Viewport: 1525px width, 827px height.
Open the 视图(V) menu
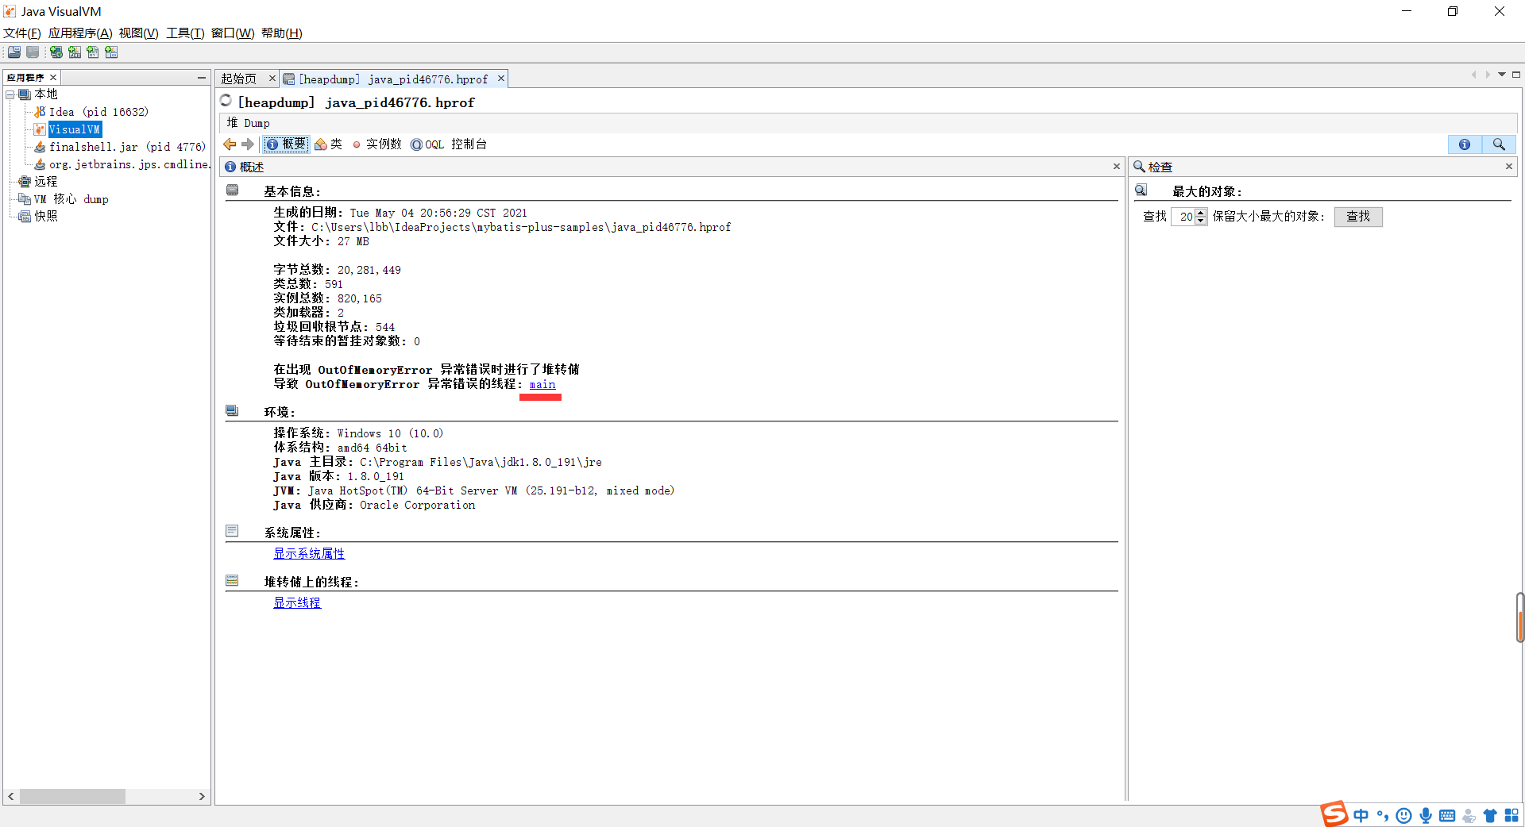point(139,33)
